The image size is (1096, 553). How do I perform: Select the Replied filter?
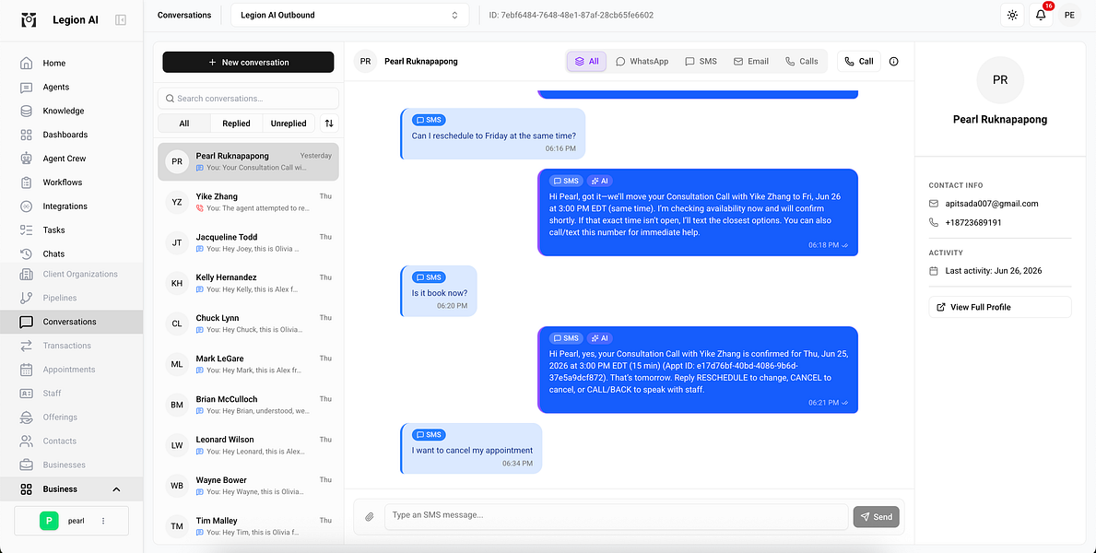(x=236, y=124)
